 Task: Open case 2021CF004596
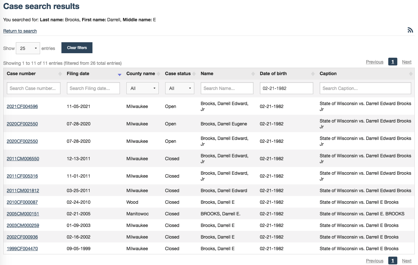[x=22, y=106]
